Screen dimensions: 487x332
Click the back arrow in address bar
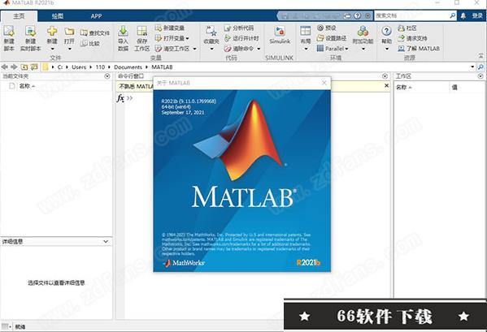coord(5,67)
